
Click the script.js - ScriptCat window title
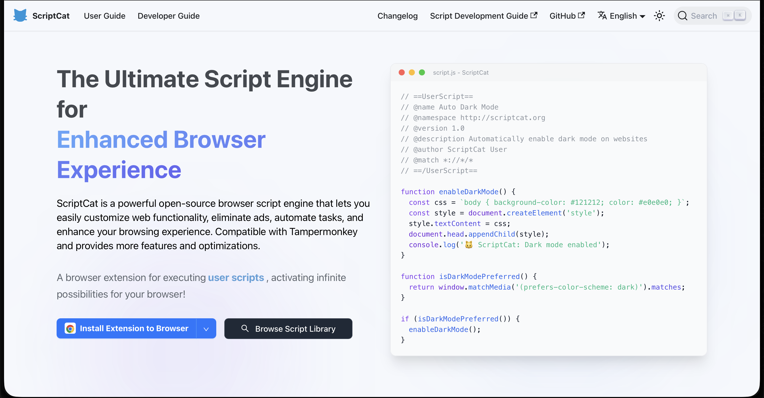coord(461,73)
